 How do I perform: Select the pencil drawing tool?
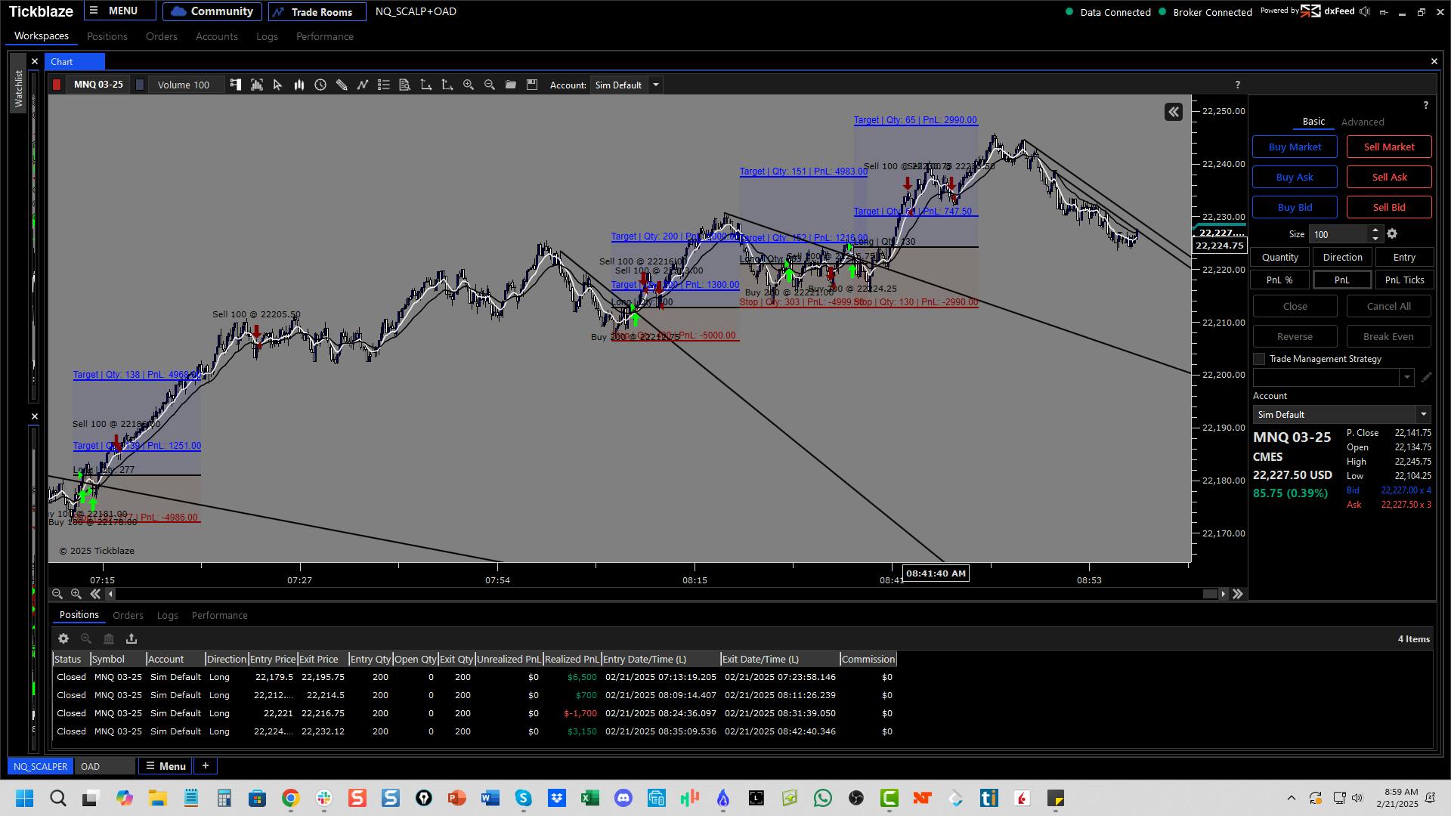(x=342, y=85)
